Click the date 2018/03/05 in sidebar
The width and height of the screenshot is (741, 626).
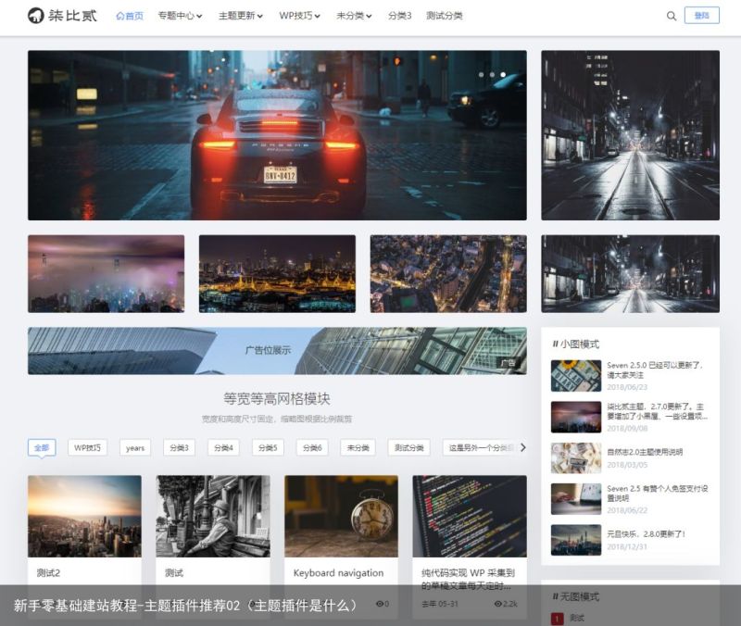(x=627, y=465)
